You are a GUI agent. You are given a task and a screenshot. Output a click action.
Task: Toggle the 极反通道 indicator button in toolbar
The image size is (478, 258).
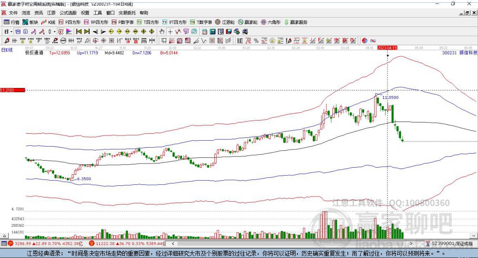tap(61, 32)
